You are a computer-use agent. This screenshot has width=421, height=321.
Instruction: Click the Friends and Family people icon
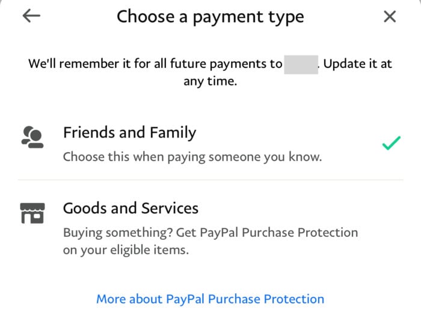32,137
